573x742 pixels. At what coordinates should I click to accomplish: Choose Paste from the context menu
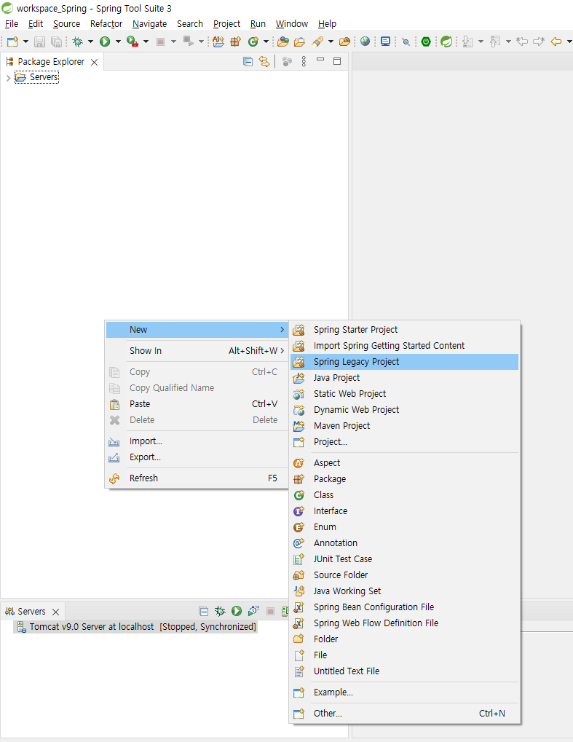click(197, 404)
